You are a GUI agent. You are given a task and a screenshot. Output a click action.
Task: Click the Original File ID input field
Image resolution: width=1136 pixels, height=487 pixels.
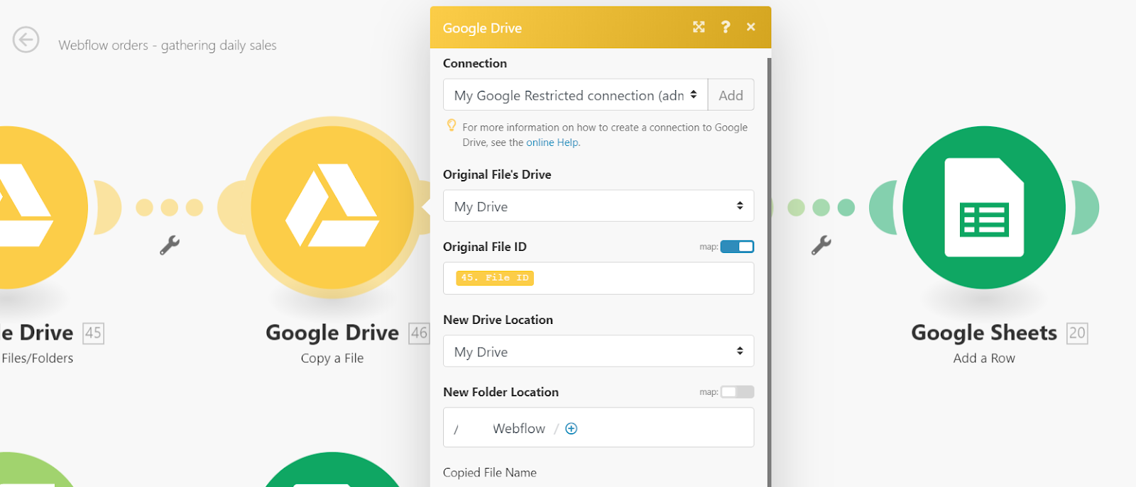[x=599, y=279]
